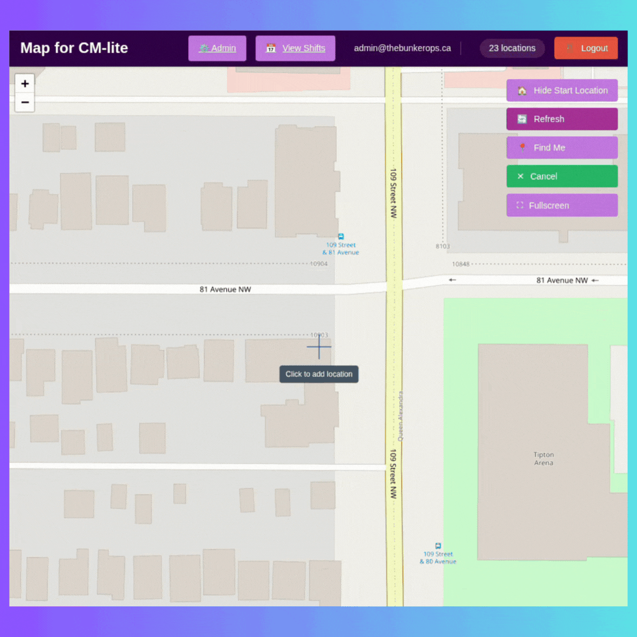
Task: Click the red pin icon on Find Me
Action: (522, 147)
